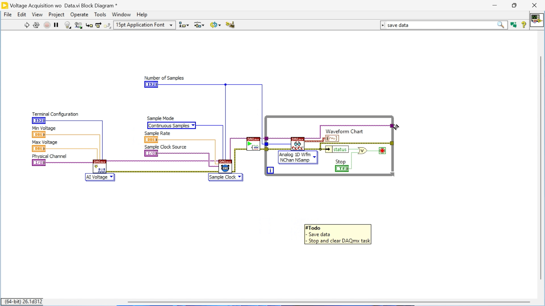Image resolution: width=545 pixels, height=306 pixels.
Task: Open the Tools menu
Action: point(100,14)
